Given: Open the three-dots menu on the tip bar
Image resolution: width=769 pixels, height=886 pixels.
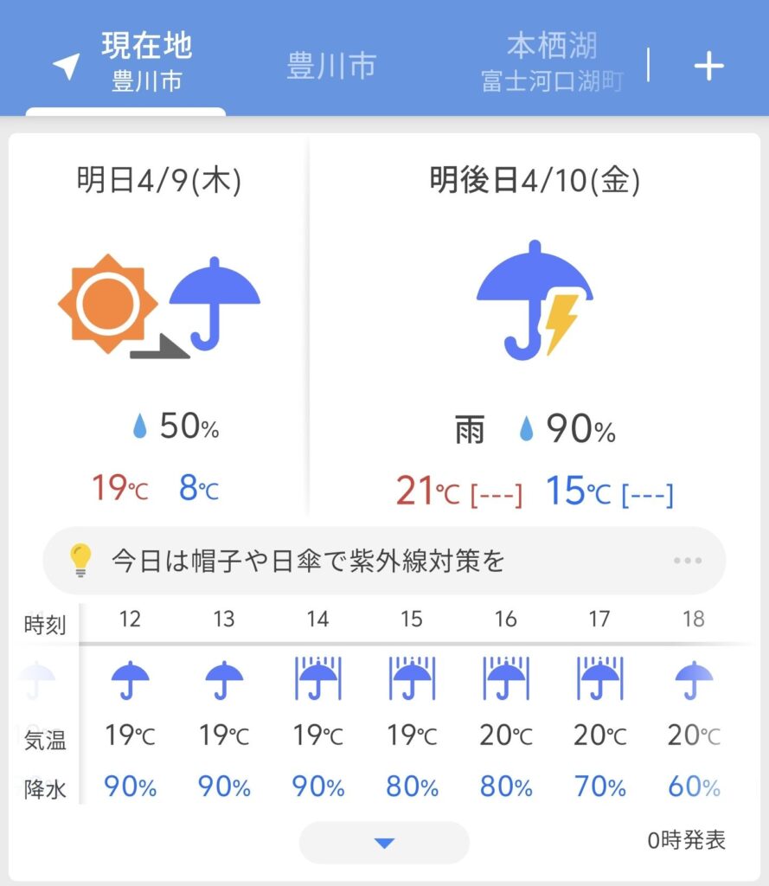Looking at the screenshot, I should tap(688, 561).
